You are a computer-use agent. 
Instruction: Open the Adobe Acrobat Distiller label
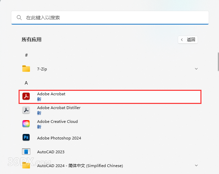(x=59, y=108)
